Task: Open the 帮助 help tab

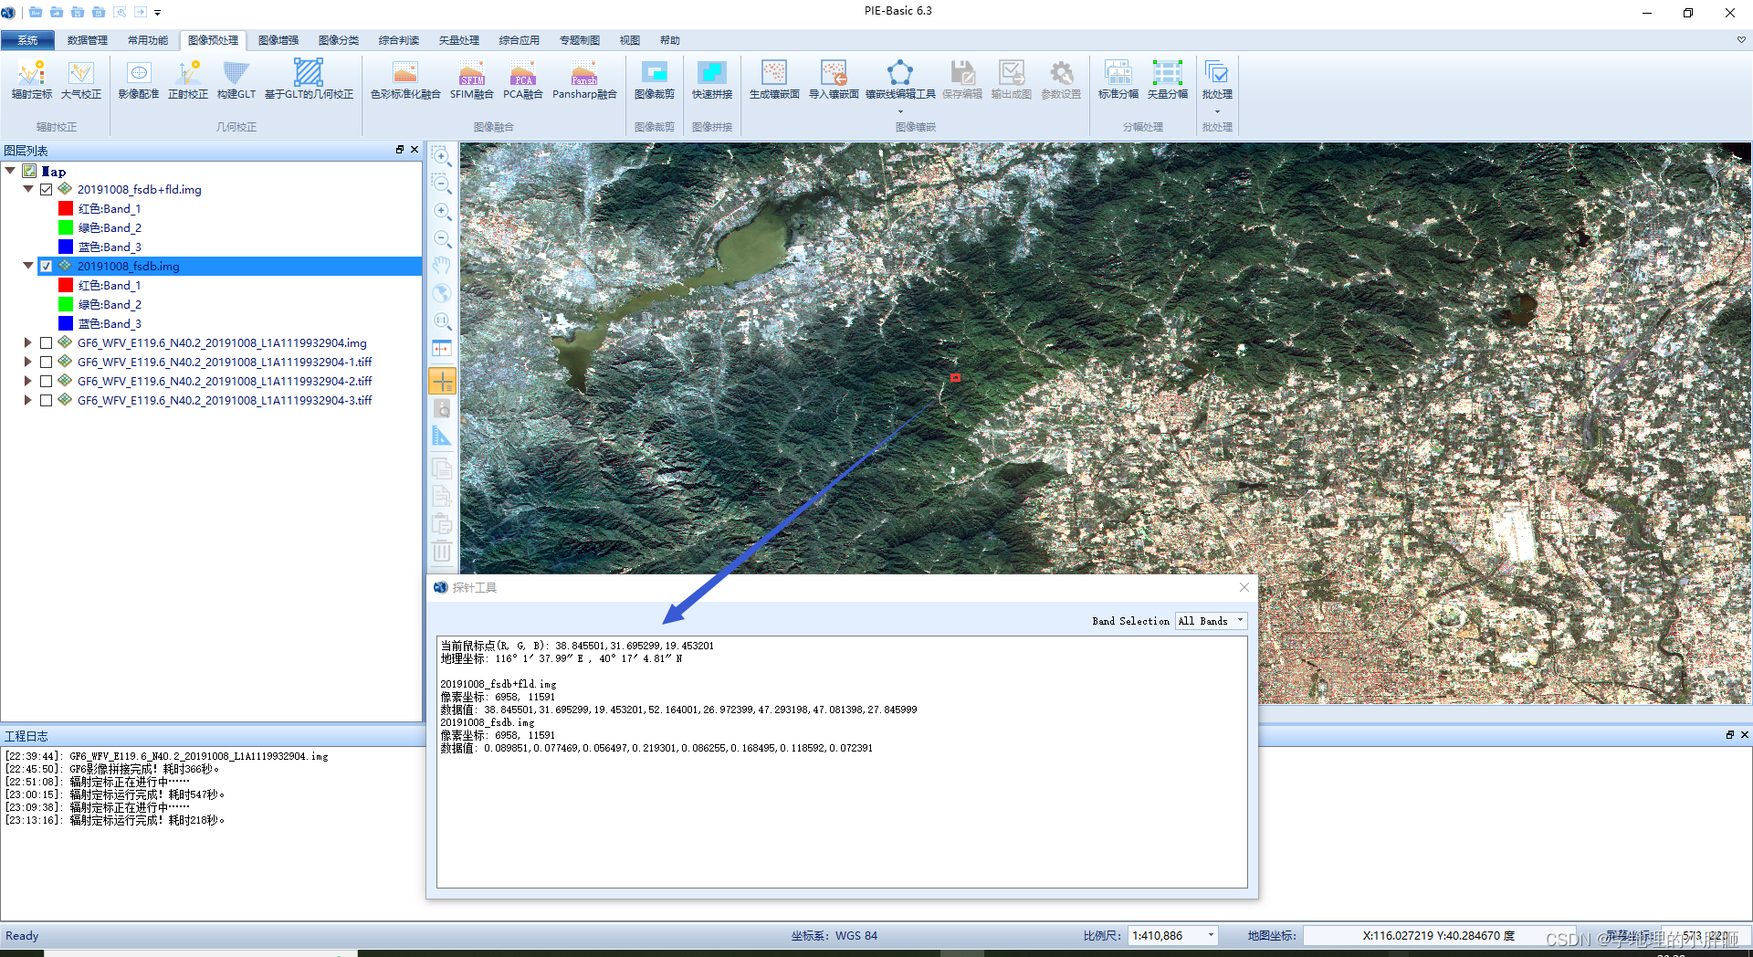Action: [x=670, y=40]
